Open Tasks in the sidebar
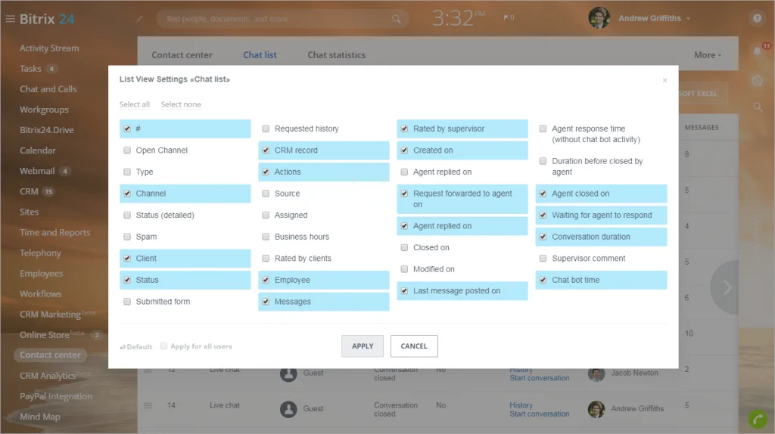This screenshot has width=775, height=434. coord(30,69)
